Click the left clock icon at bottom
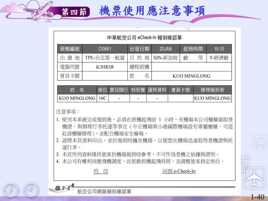The height and width of the screenshot is (201, 268). (10, 190)
